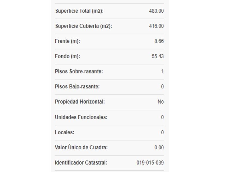Viewport: 229px width, 172px height.
Task: Select the Unidades Funcionales value 0
Action: click(162, 117)
